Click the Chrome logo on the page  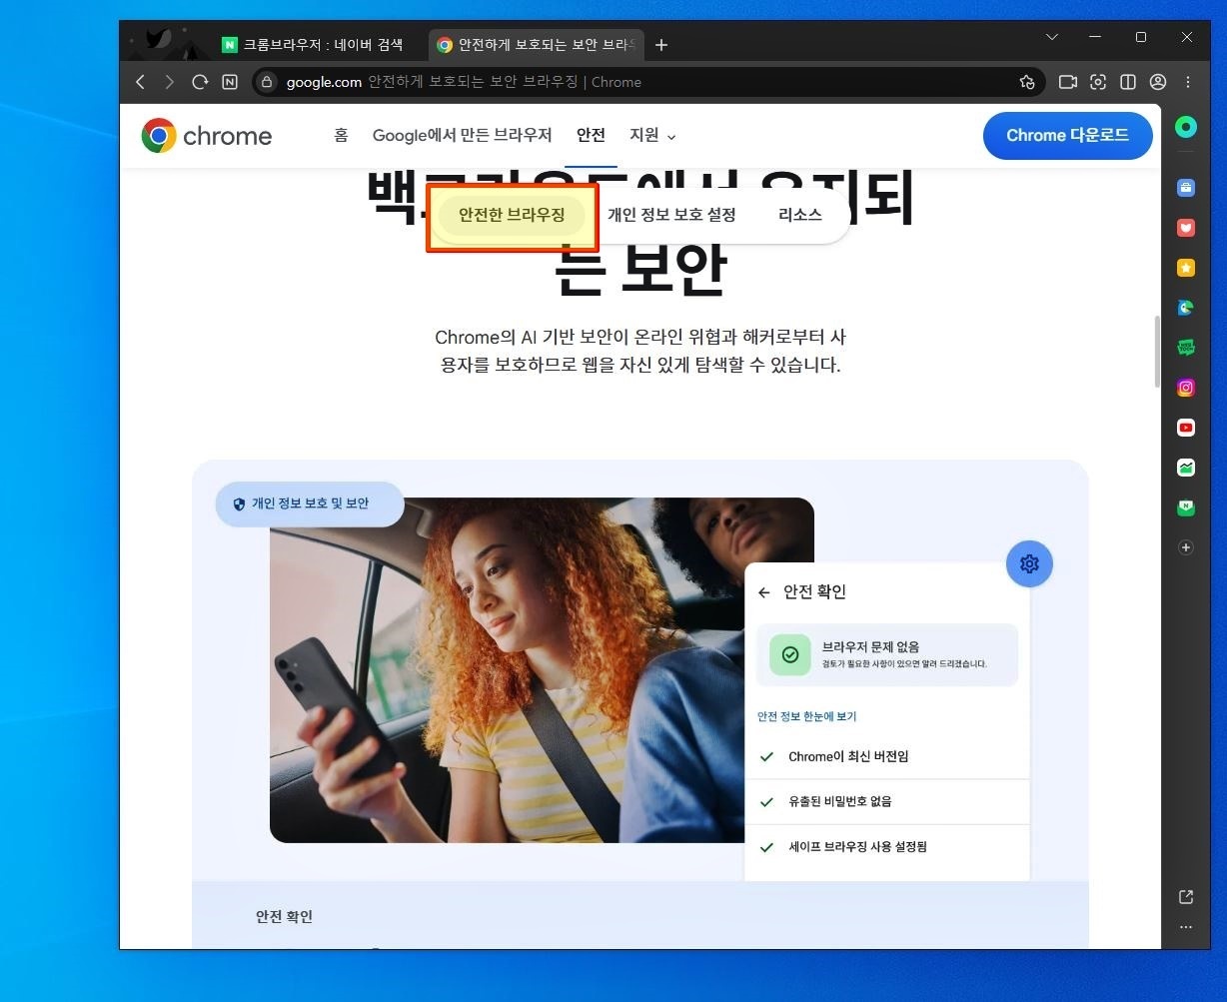(x=207, y=136)
